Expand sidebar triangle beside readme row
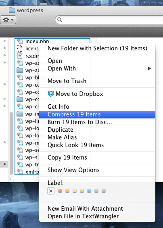Viewport: 163px width, 228px height. [5, 56]
